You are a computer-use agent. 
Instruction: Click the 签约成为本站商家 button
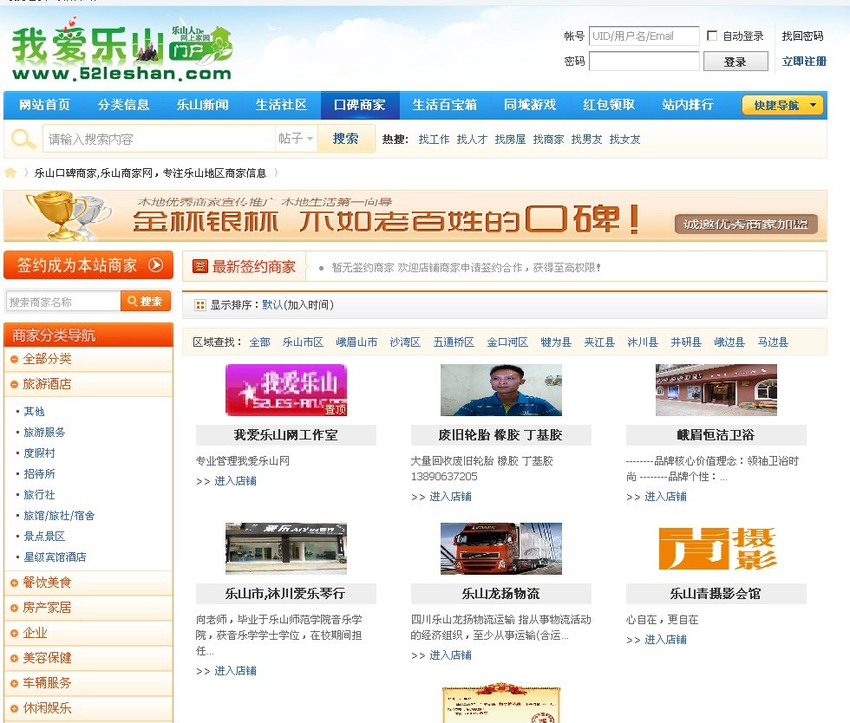pos(88,265)
